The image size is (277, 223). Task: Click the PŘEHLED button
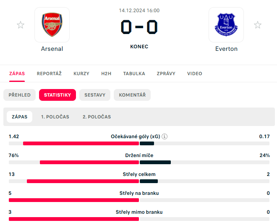19,95
